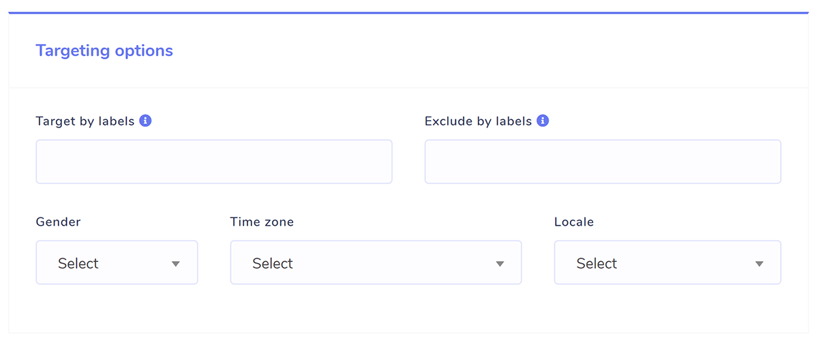This screenshot has width=818, height=345.
Task: Click info icon beside Target by labels
Action: pos(145,121)
